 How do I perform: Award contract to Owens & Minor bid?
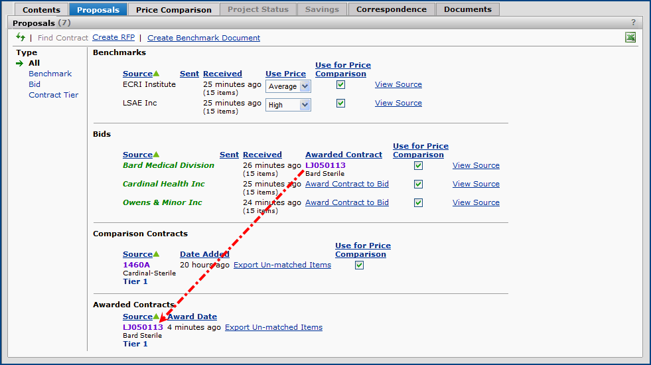(346, 202)
